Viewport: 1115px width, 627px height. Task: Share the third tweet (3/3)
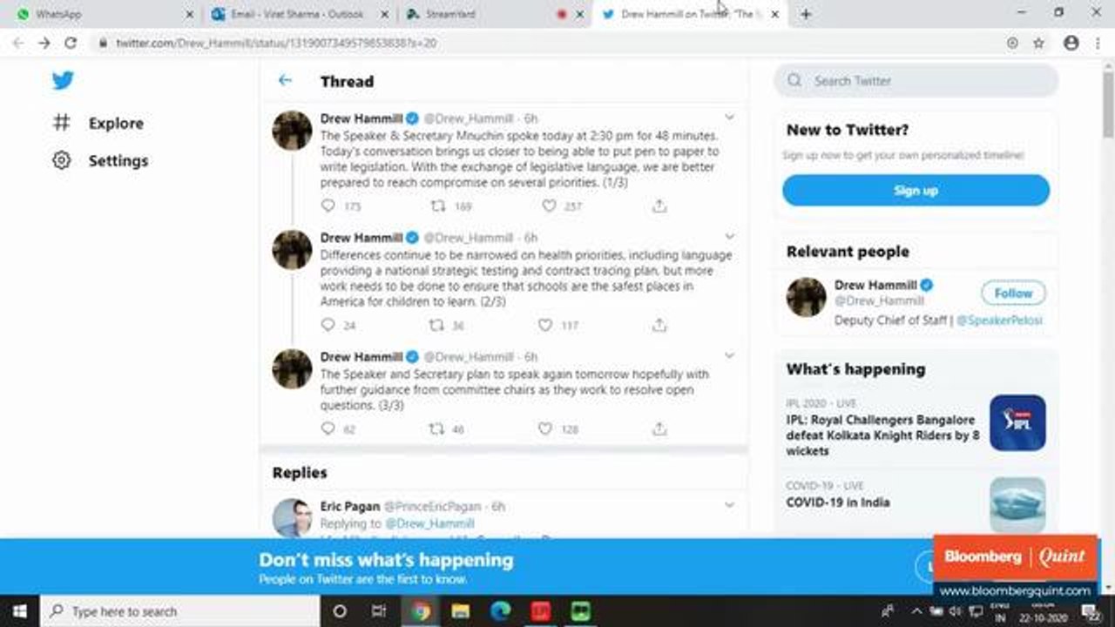click(659, 428)
